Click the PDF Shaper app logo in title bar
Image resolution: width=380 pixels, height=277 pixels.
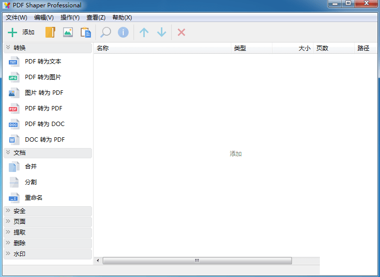6,5
